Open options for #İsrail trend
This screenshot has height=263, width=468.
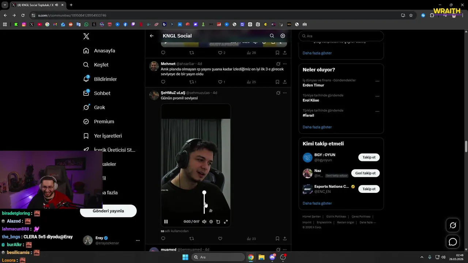377,111
